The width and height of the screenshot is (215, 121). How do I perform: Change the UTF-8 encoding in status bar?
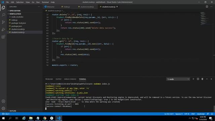(x=187, y=114)
